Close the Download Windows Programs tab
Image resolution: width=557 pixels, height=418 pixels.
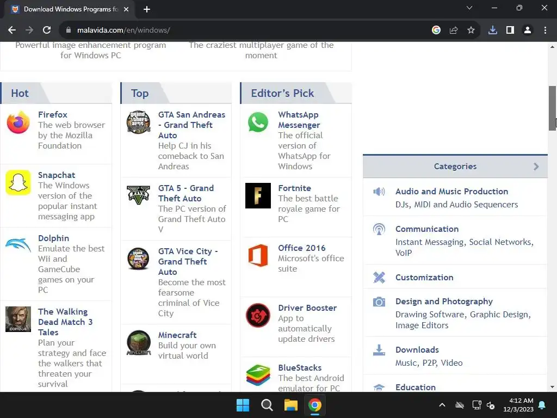coord(126,9)
